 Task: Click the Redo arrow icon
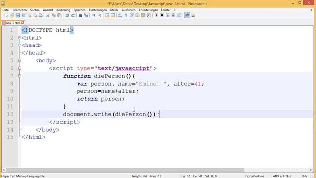pyautogui.click(x=73, y=15)
